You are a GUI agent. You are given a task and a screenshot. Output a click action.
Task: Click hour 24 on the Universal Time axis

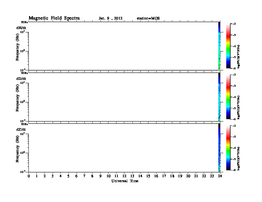point(220,176)
